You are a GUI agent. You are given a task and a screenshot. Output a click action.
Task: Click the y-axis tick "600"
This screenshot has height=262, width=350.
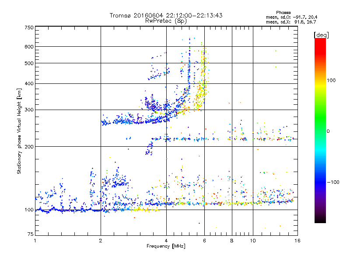(x=29, y=47)
